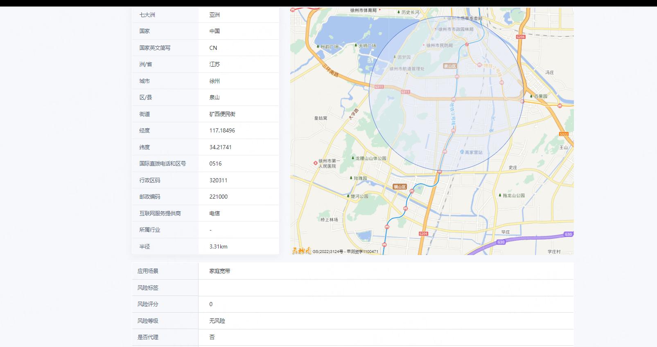Select the 龙腰山山体公园 park marker
Screen dimensions: 657x347
[x=353, y=158]
